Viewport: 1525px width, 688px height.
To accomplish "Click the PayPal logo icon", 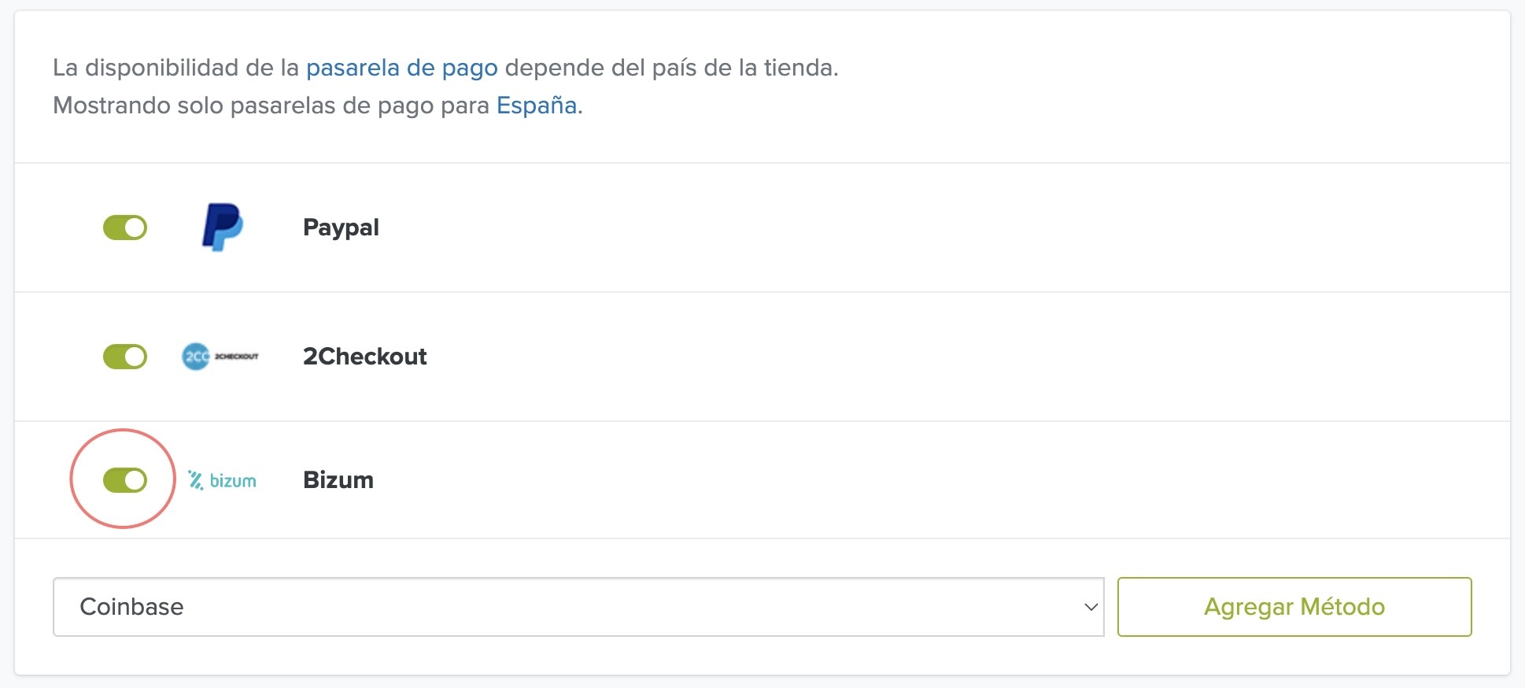I will pyautogui.click(x=222, y=227).
